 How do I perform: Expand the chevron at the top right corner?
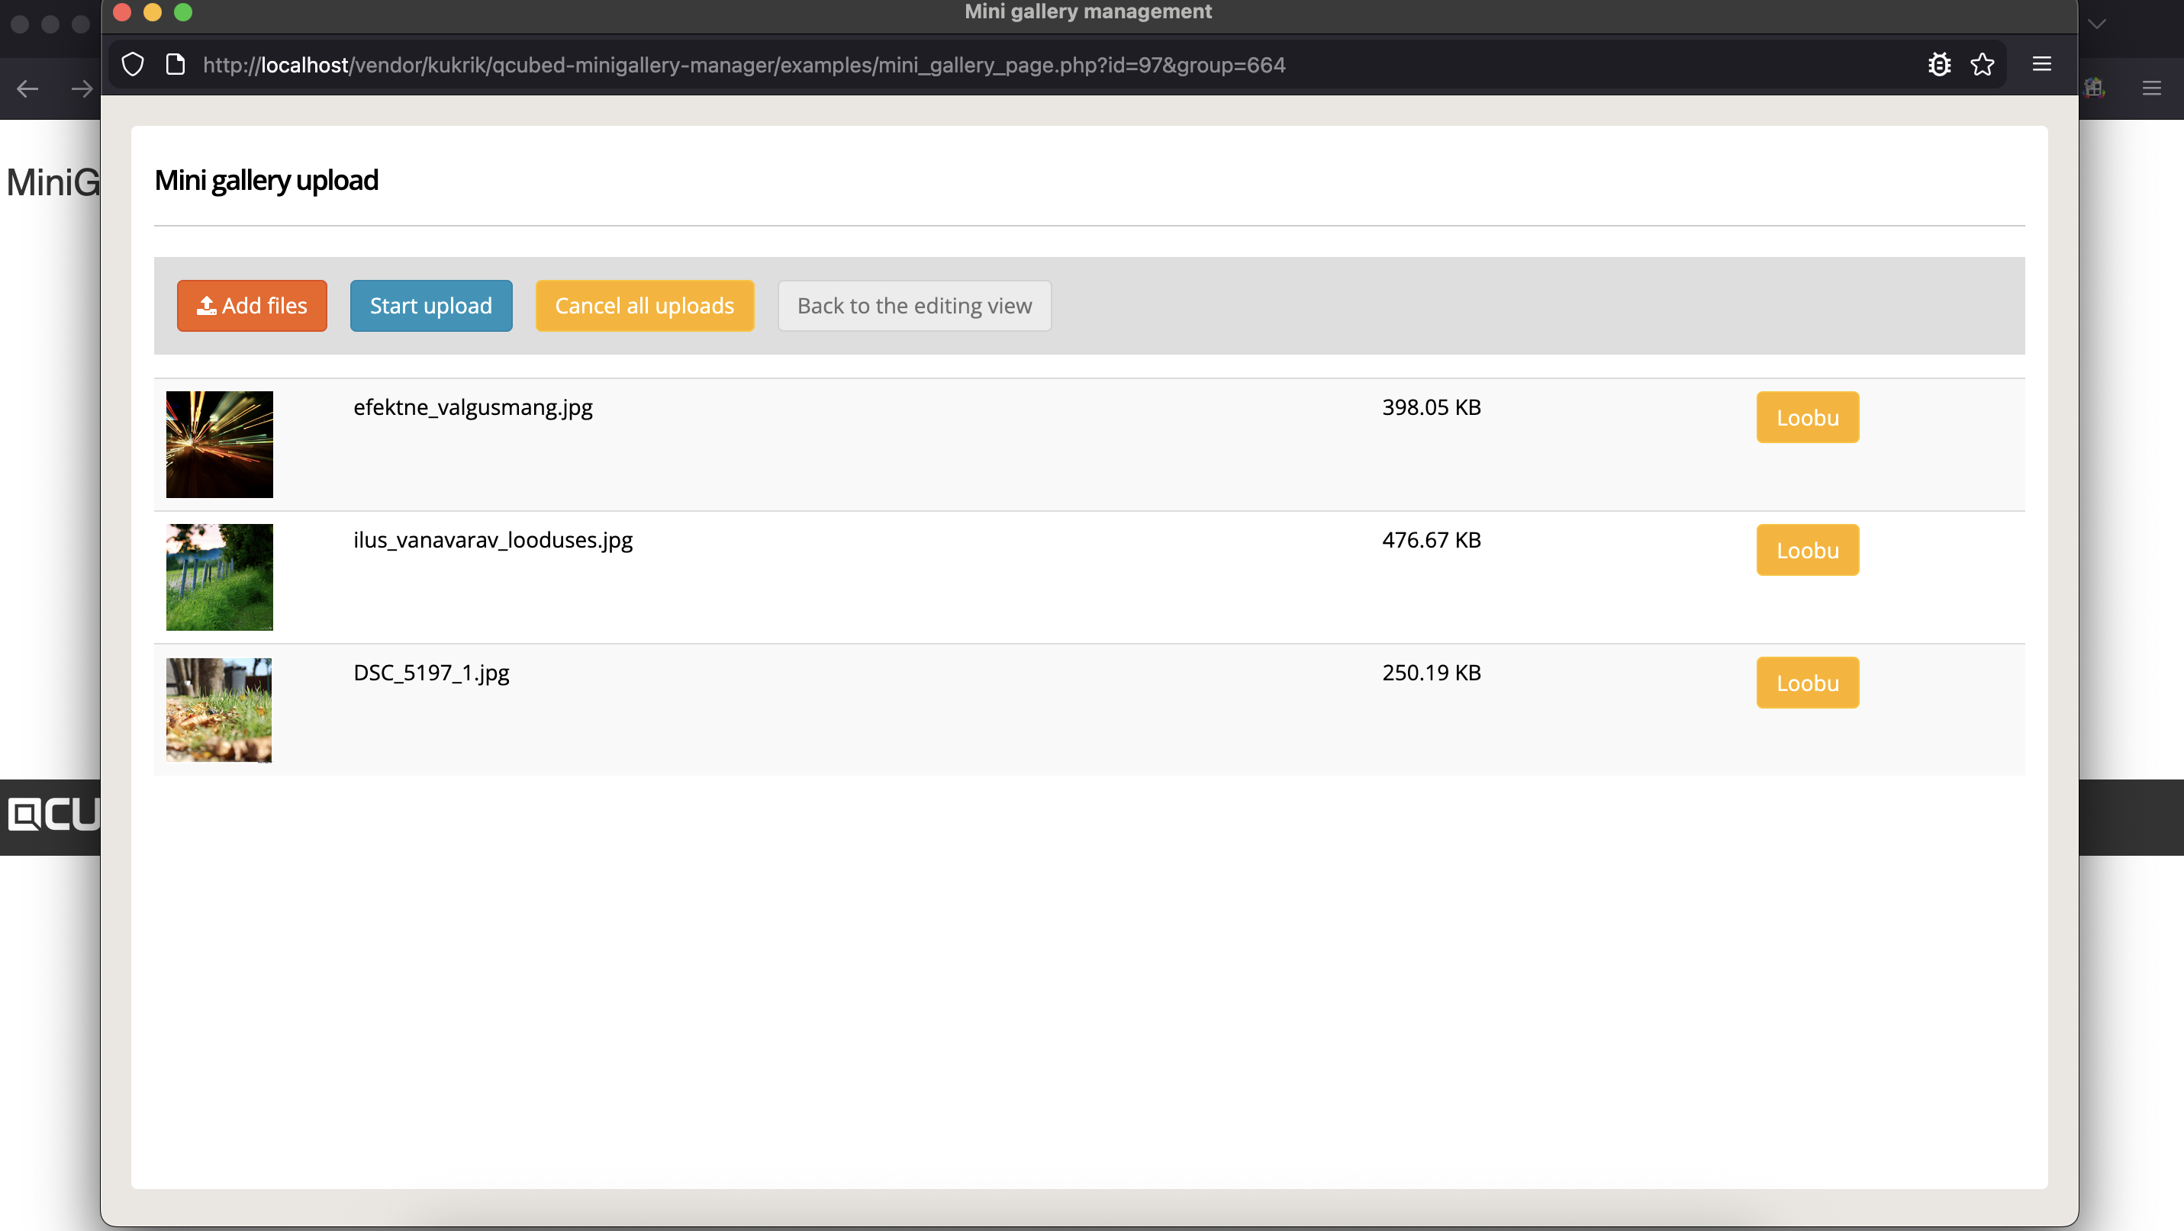click(2098, 24)
